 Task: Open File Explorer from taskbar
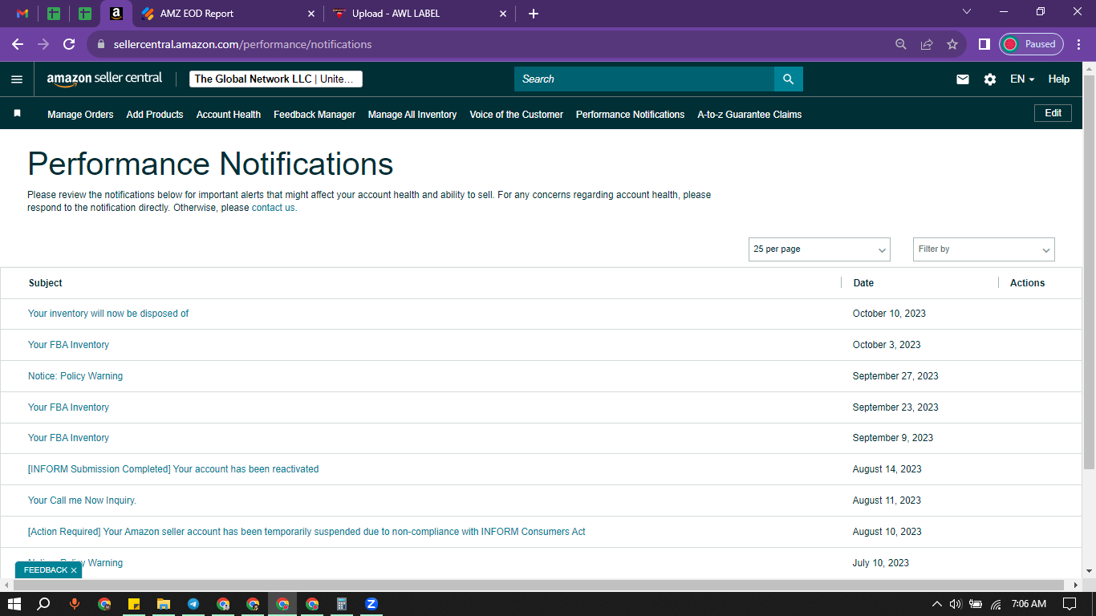click(x=164, y=604)
